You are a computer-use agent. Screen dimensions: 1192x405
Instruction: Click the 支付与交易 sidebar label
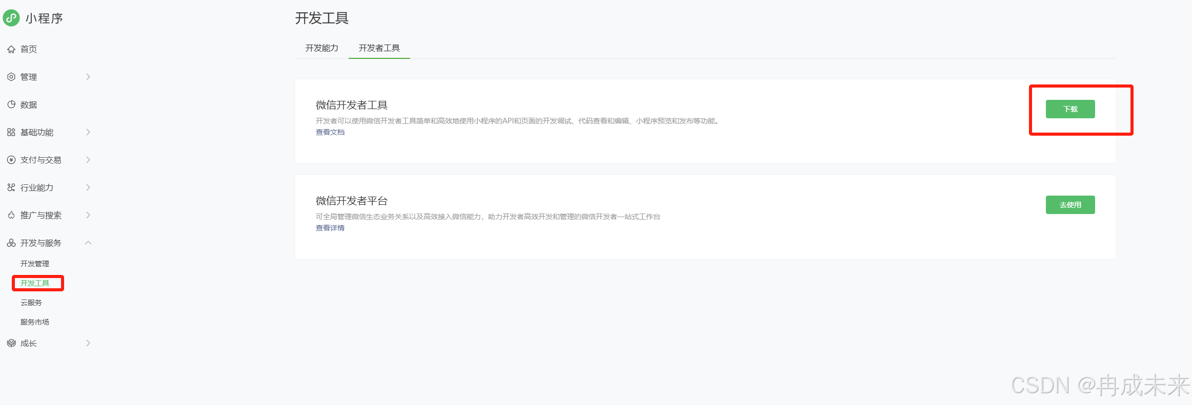41,160
